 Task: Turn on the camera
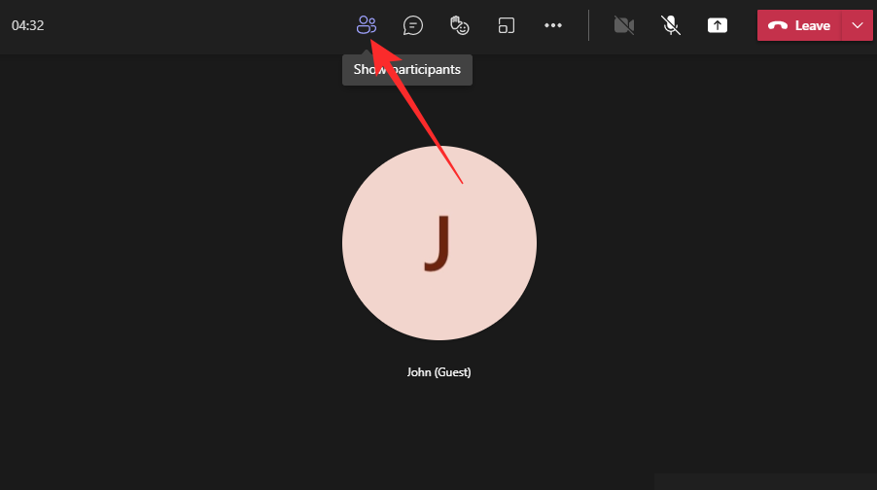(x=624, y=25)
